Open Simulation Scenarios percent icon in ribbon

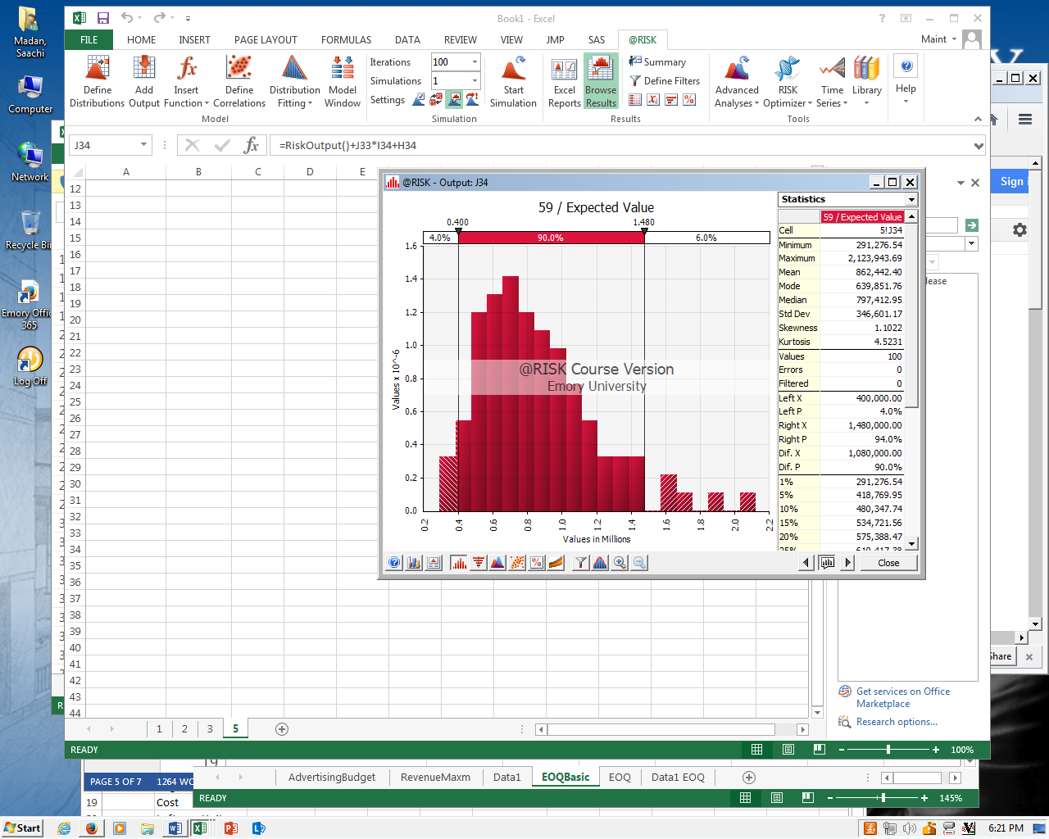[689, 100]
